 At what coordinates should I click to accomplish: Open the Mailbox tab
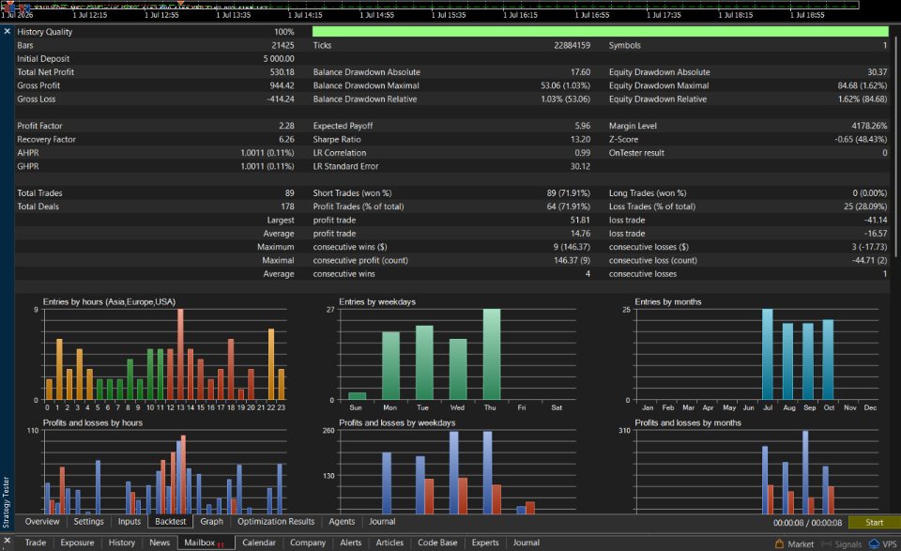[x=204, y=543]
